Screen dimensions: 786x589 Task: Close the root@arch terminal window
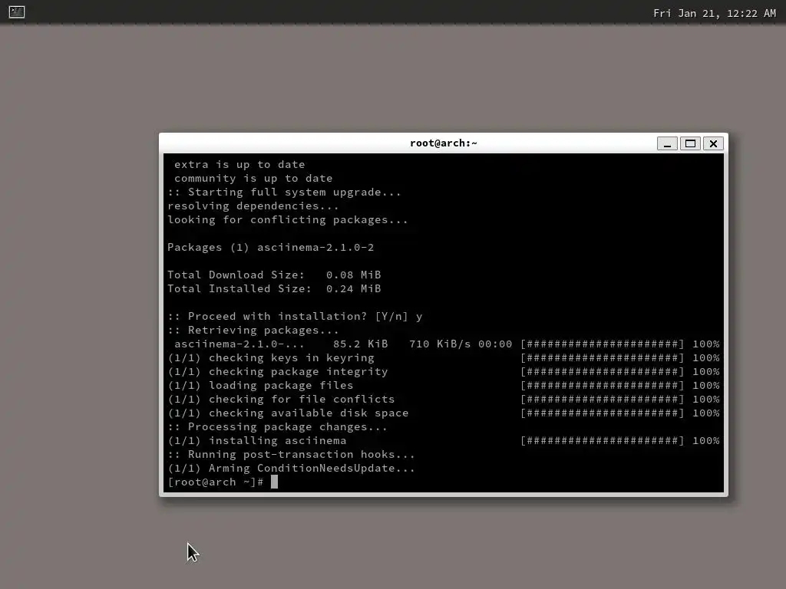(x=713, y=143)
